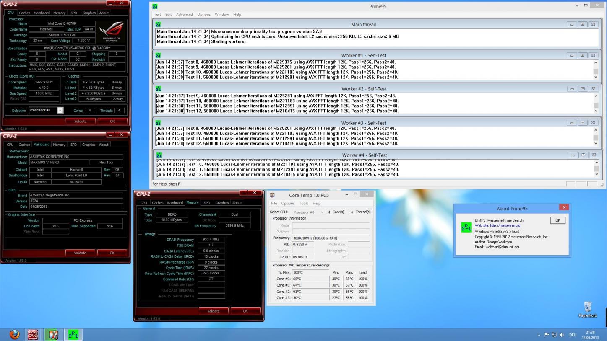Image resolution: width=607 pixels, height=341 pixels.
Task: Click the Core #0 temperature 65°C field
Action: point(310,279)
